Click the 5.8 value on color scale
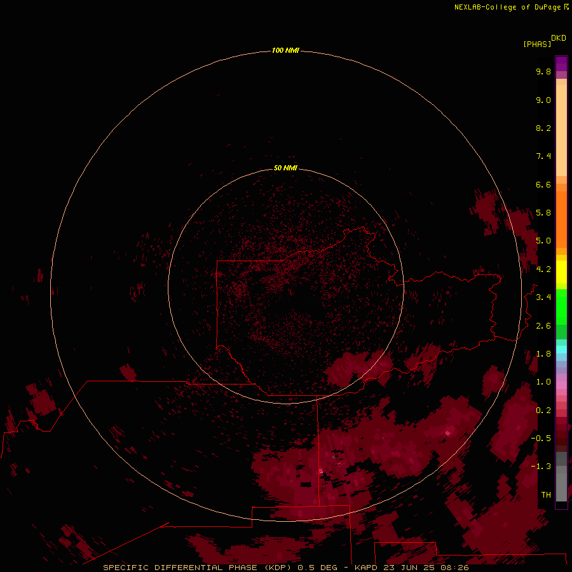 click(x=543, y=213)
